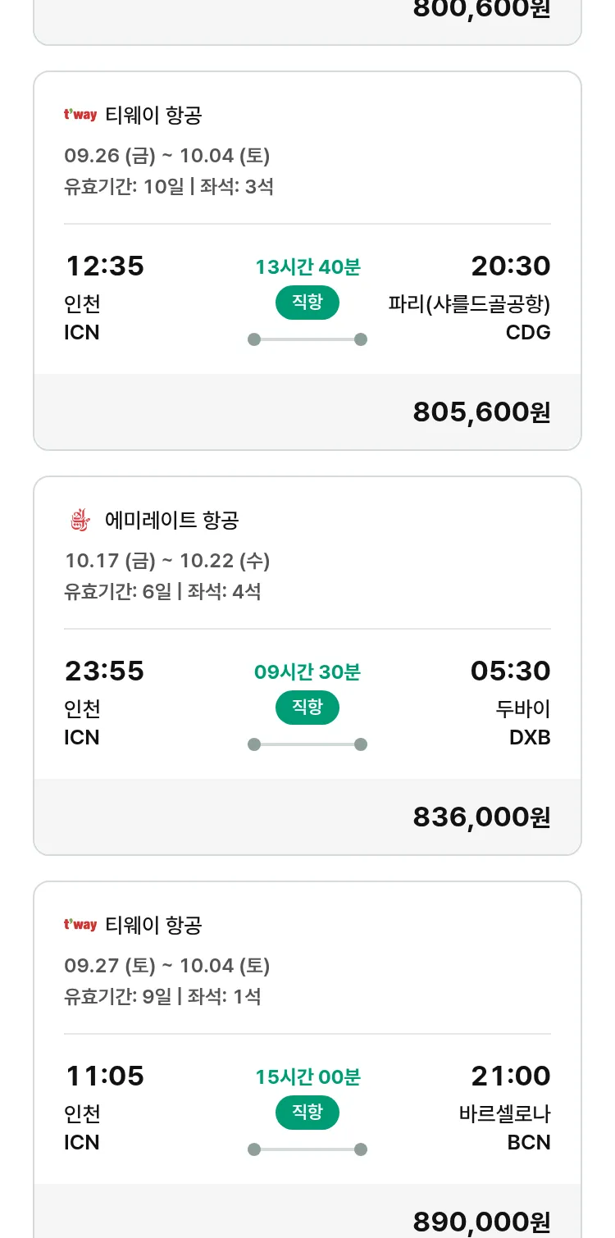The width and height of the screenshot is (615, 1238).
Task: Click the 직항 badge on Dubai flight
Action: pyautogui.click(x=307, y=708)
